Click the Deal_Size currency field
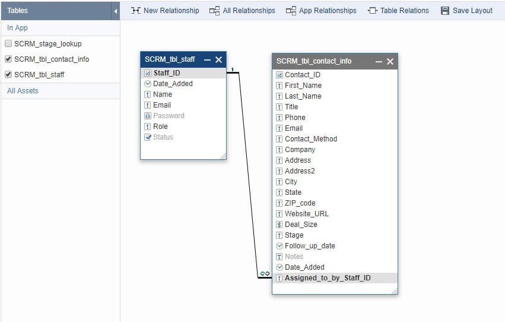Screen dimensions: 505x322 click(301, 225)
